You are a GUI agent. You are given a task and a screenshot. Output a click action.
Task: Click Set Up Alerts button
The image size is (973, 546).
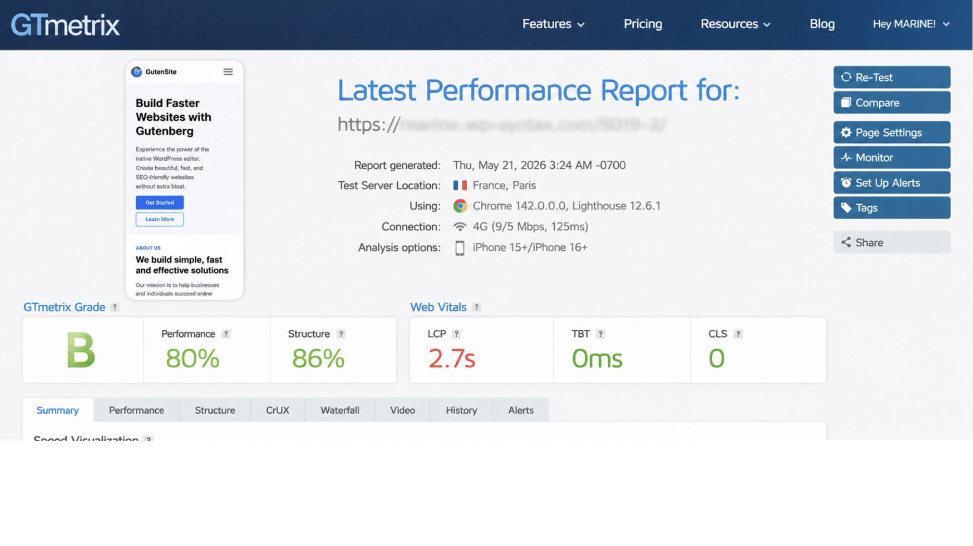click(x=892, y=183)
